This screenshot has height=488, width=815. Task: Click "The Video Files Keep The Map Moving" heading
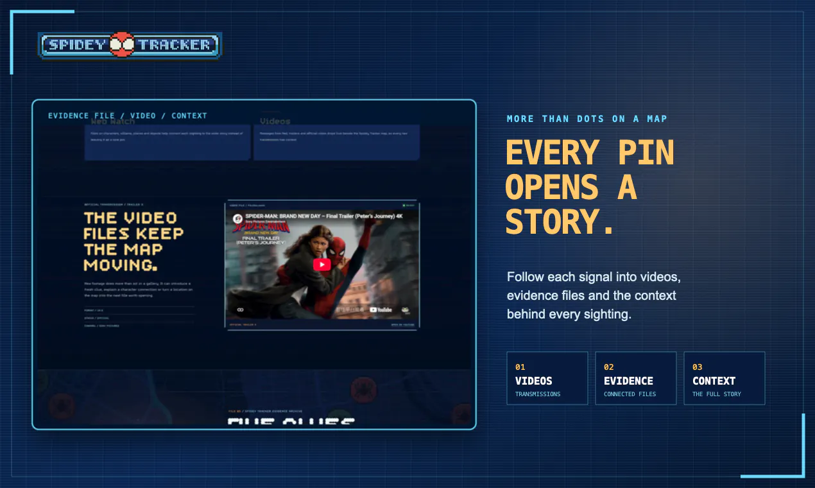134,241
